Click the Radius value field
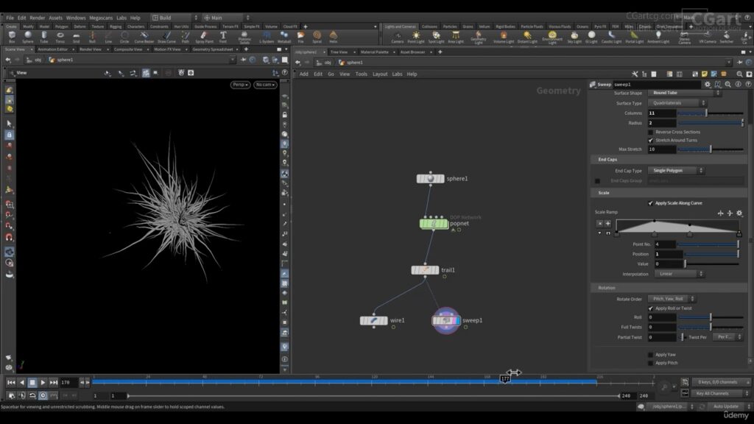Image resolution: width=754 pixels, height=424 pixels. click(662, 123)
